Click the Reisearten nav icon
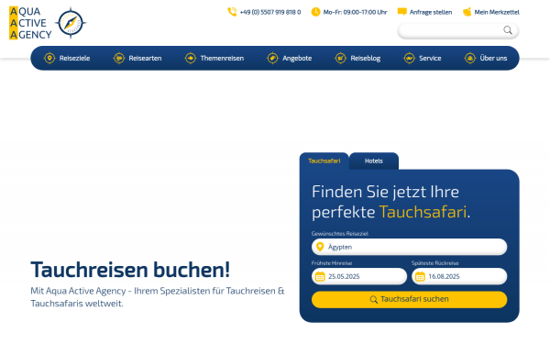 pos(119,58)
